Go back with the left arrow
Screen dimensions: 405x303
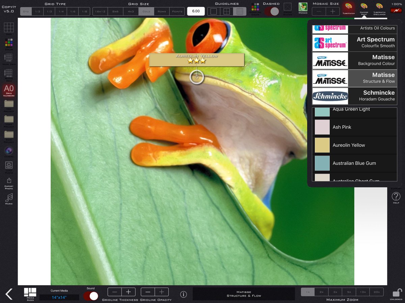pos(9,294)
